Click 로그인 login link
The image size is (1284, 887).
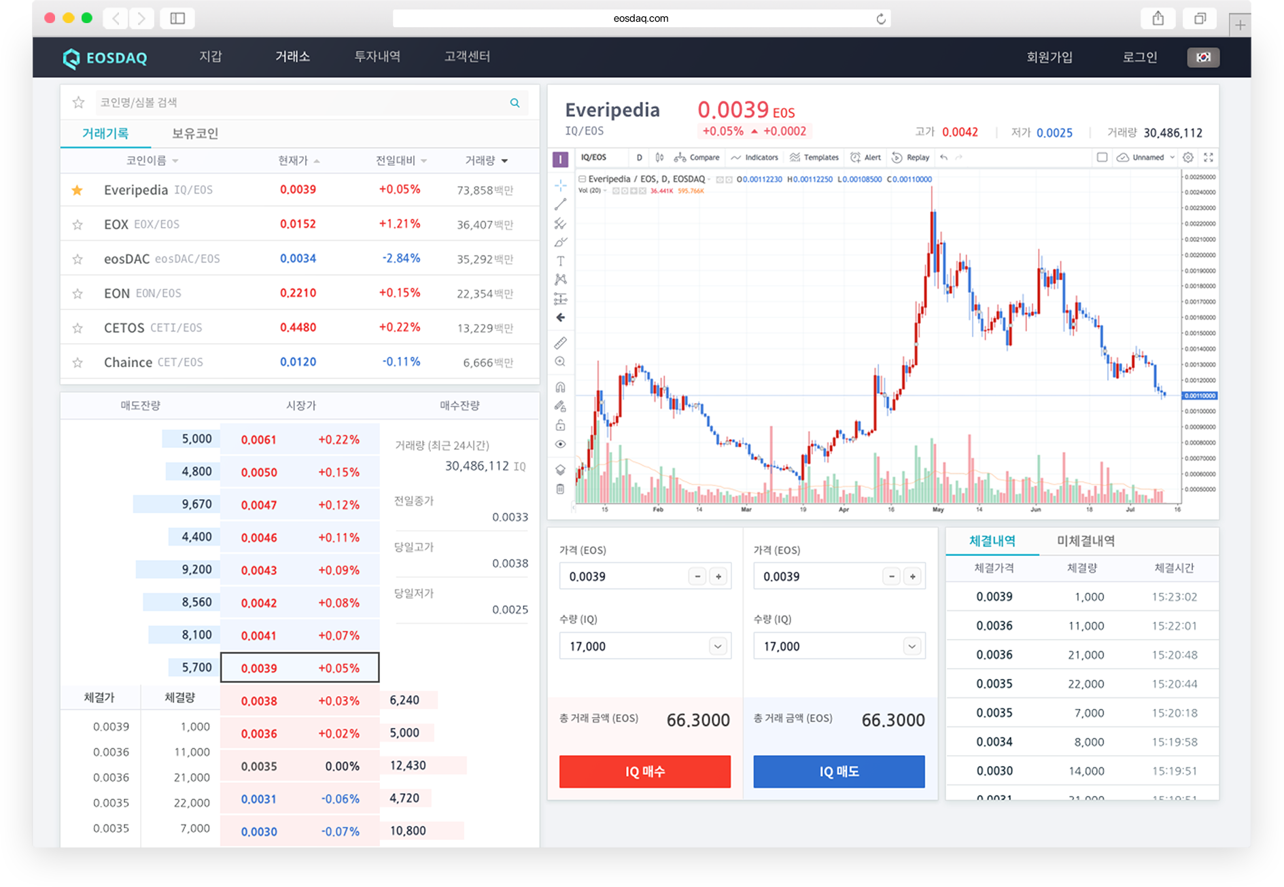[x=1140, y=58]
